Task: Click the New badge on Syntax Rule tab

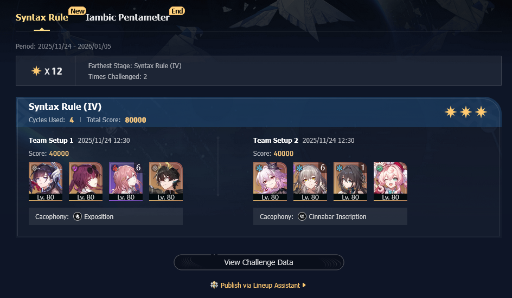Action: (x=78, y=11)
